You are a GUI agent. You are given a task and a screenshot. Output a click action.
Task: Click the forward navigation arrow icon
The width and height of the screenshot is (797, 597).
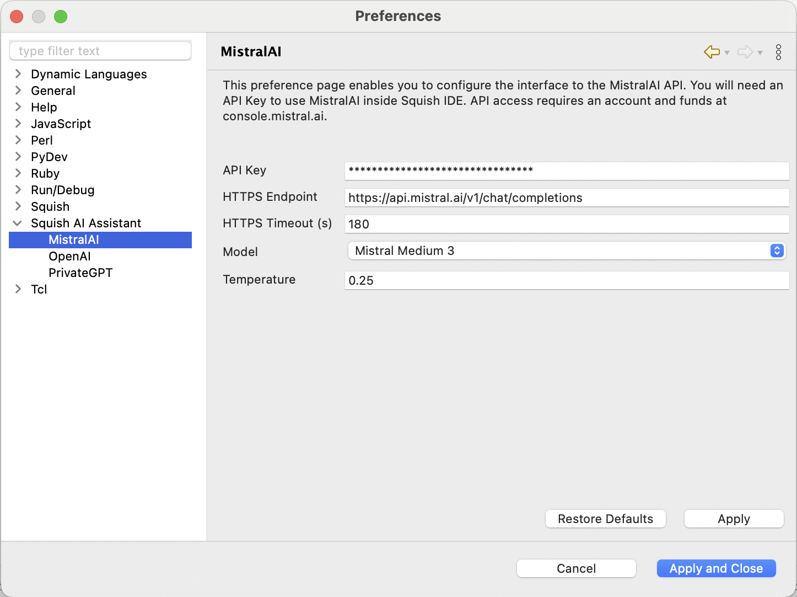tap(745, 52)
